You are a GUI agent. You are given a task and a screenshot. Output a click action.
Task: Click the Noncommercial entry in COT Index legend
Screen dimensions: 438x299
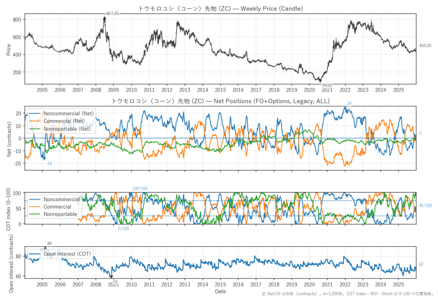coord(61,199)
